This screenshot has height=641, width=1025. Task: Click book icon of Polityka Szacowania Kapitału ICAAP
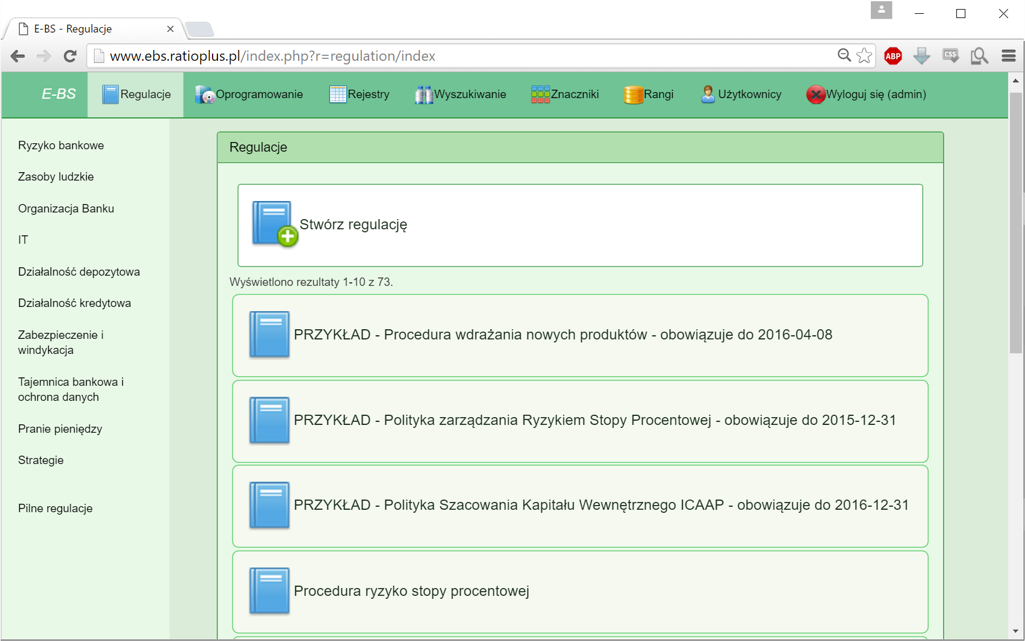click(x=270, y=505)
